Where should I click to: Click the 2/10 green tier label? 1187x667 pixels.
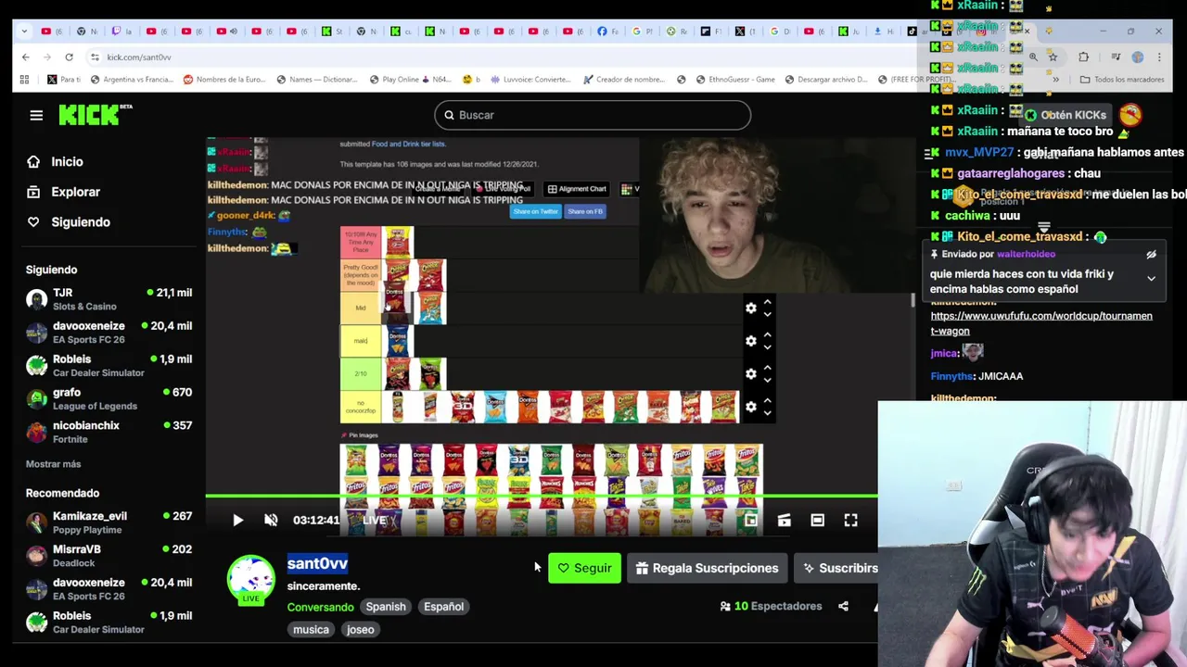(361, 373)
